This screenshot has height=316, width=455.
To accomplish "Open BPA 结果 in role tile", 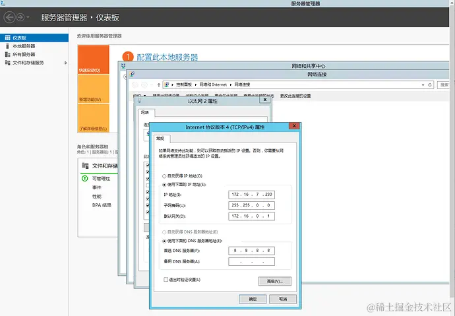I will [102, 205].
